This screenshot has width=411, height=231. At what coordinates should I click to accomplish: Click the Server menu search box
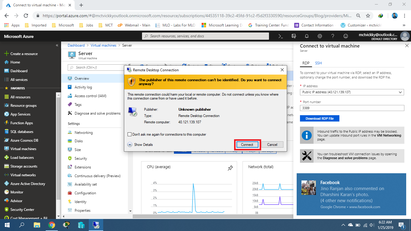pyautogui.click(x=97, y=67)
